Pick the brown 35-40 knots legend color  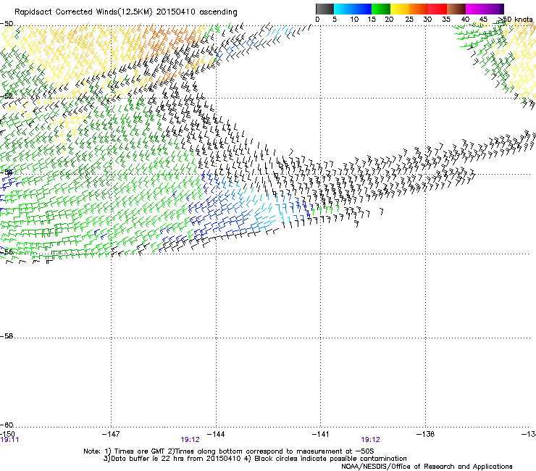(456, 9)
